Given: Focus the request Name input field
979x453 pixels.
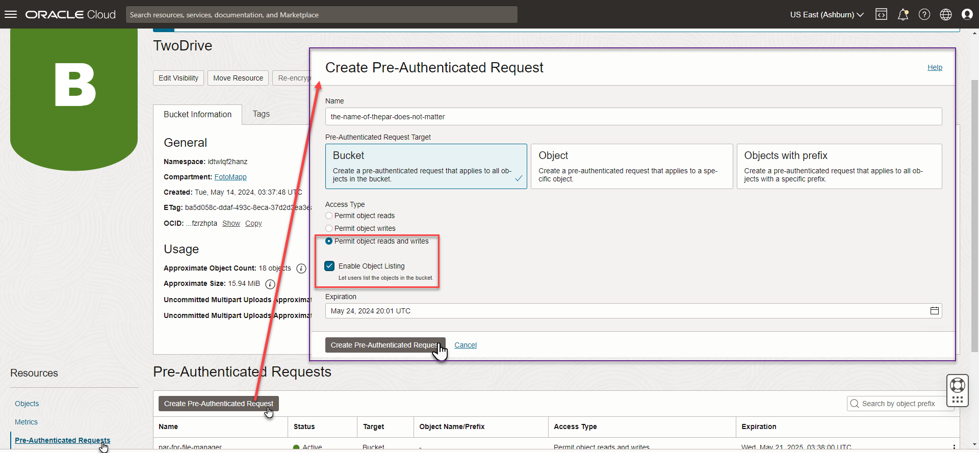Looking at the screenshot, I should [633, 117].
